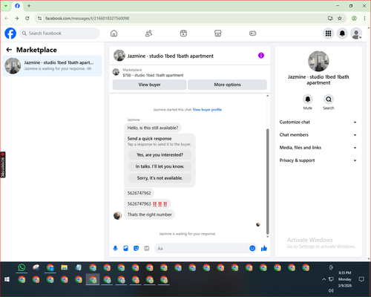This screenshot has height=297, width=371.
Task: Select the Facebook browser tab
Action: pos(17,6)
